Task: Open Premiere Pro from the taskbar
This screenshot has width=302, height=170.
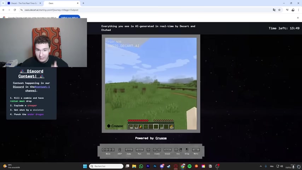Action: [x=148, y=166]
